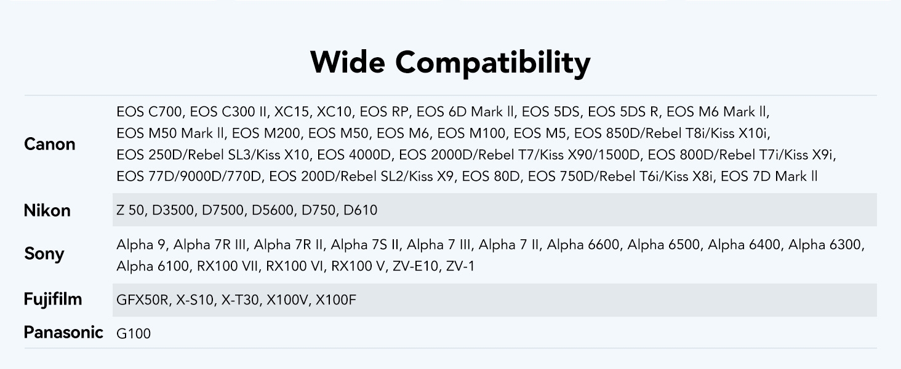The image size is (901, 369).
Task: Select the Canon brand label
Action: (x=50, y=145)
